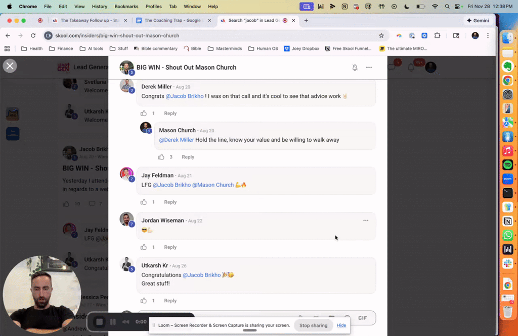Launch Spotify from the Dock
The width and height of the screenshot is (518, 336).
(x=508, y=164)
